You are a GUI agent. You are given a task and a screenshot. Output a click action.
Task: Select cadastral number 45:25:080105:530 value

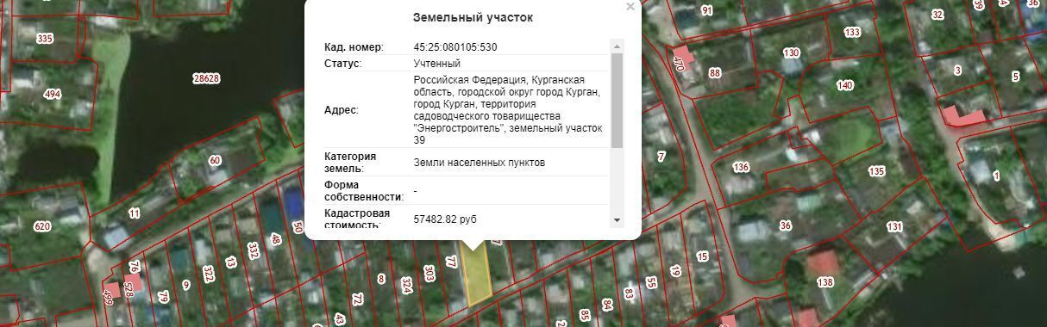click(x=455, y=47)
